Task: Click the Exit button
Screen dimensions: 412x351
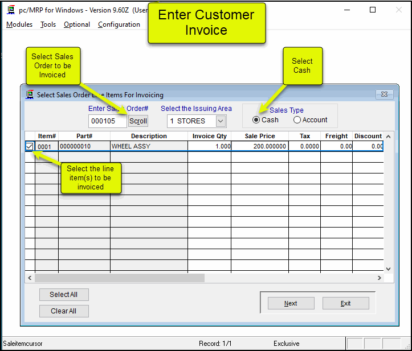Action: click(345, 303)
